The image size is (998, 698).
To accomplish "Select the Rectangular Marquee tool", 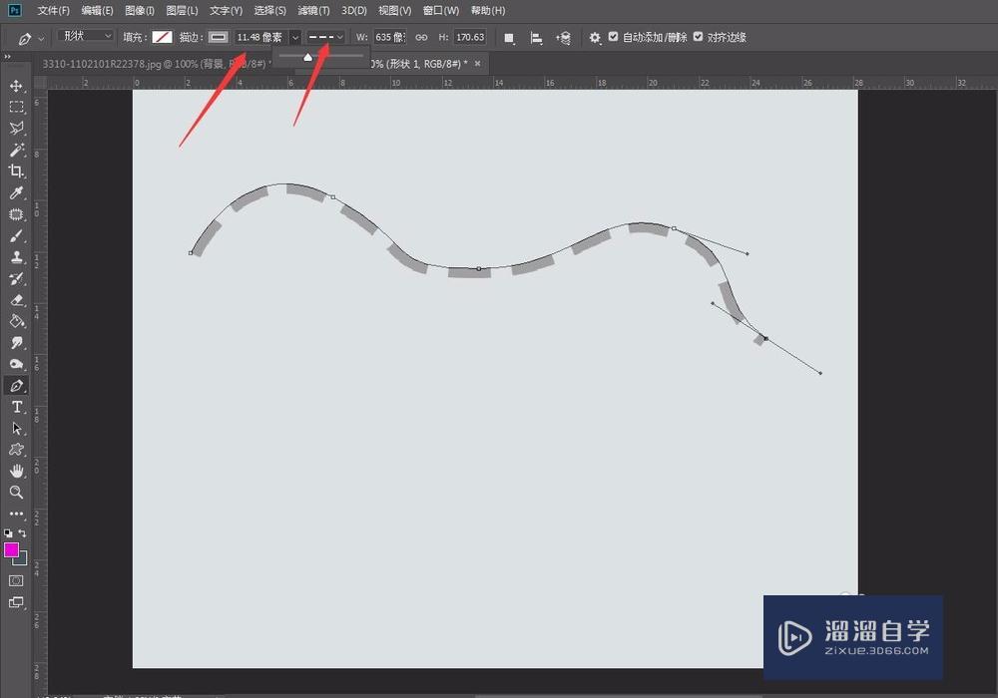I will 17,107.
